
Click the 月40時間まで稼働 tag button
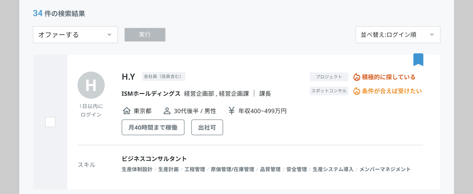point(153,127)
